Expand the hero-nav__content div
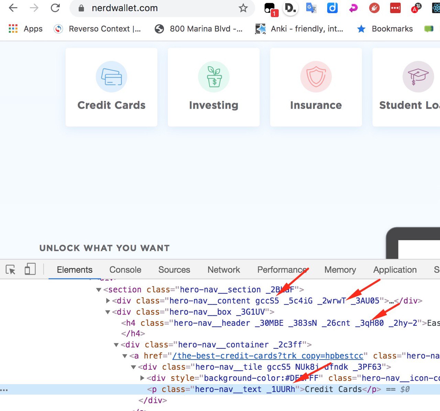 pos(108,301)
